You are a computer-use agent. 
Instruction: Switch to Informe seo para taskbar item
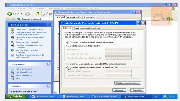click(x=44, y=97)
